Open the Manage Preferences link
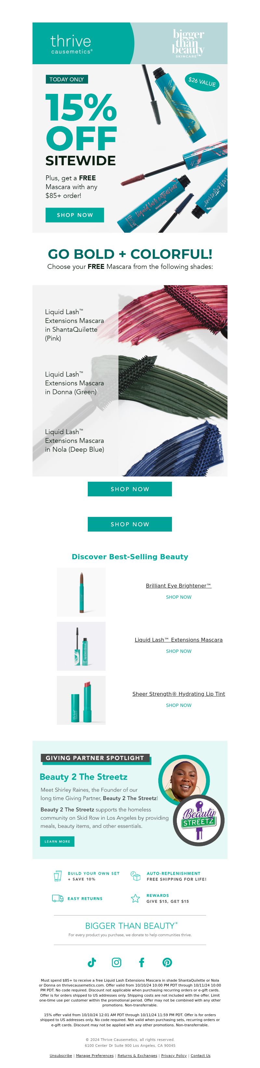 point(95,1056)
